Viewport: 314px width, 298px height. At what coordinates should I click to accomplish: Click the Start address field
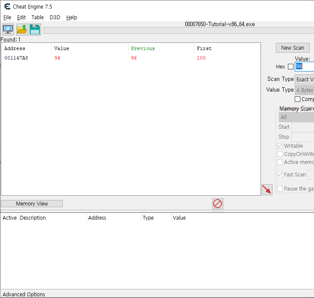click(x=303, y=127)
